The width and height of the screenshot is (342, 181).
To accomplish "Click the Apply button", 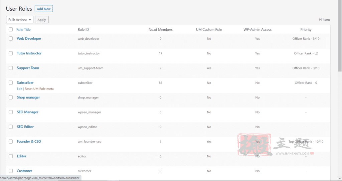I will tap(42, 20).
